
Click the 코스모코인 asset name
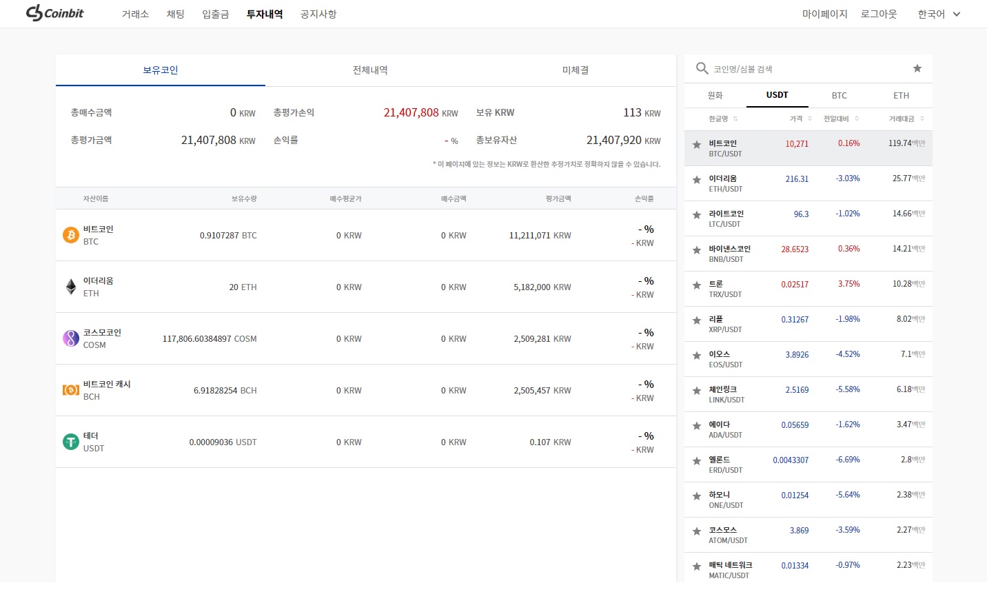(102, 332)
